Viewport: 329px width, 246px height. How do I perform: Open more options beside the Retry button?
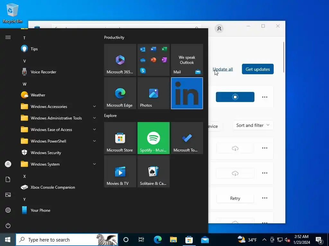265,198
